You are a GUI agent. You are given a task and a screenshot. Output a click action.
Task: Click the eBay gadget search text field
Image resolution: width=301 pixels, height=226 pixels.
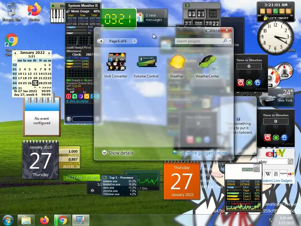click(272, 162)
